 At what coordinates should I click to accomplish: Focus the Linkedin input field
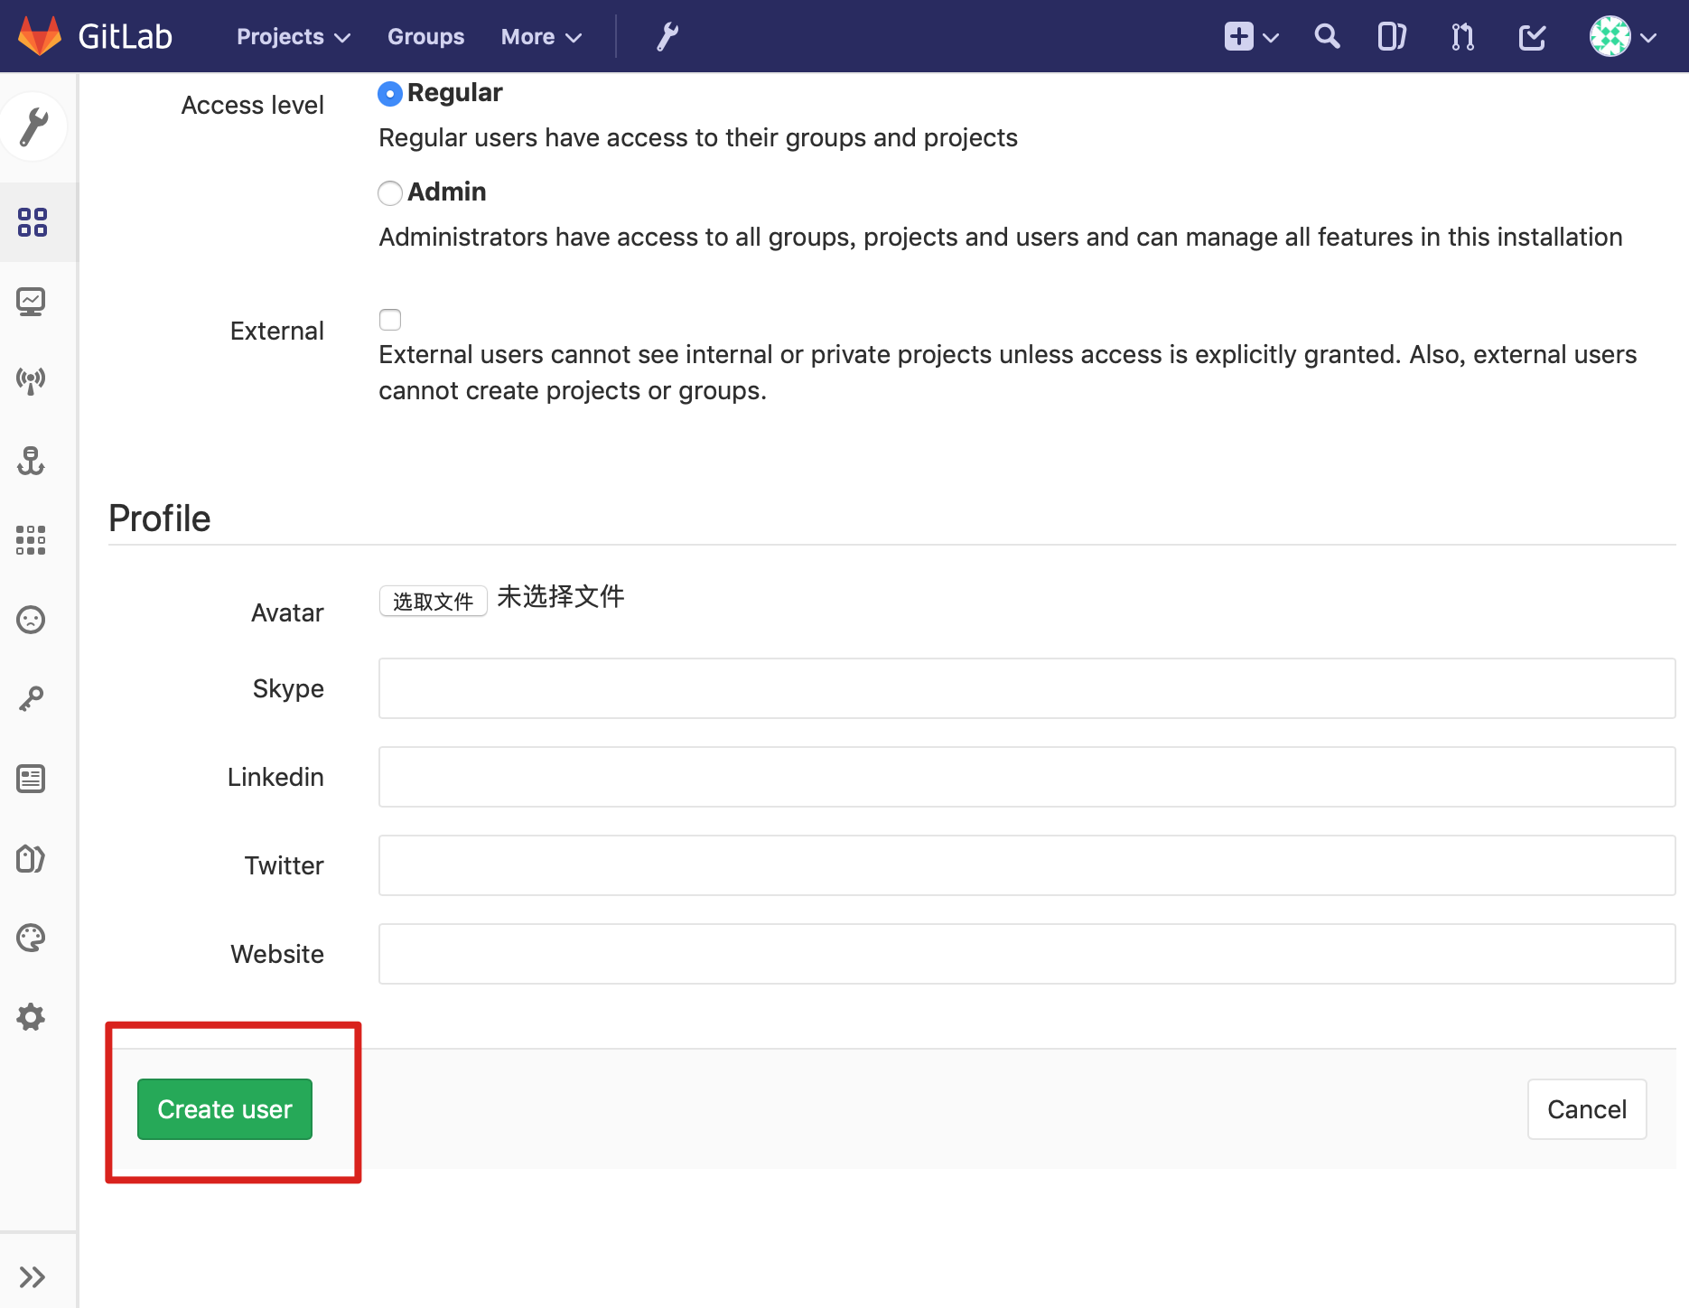[x=1027, y=777]
